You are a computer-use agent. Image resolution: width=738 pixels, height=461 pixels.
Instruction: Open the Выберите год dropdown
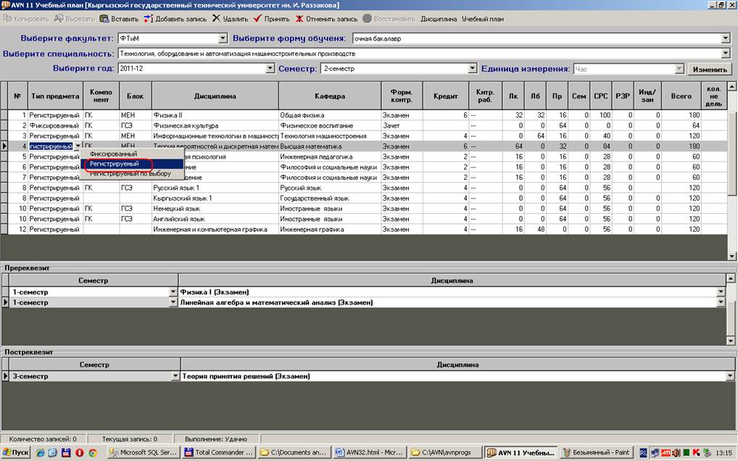click(270, 69)
